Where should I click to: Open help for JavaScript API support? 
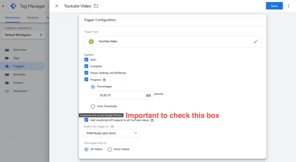point(152,120)
